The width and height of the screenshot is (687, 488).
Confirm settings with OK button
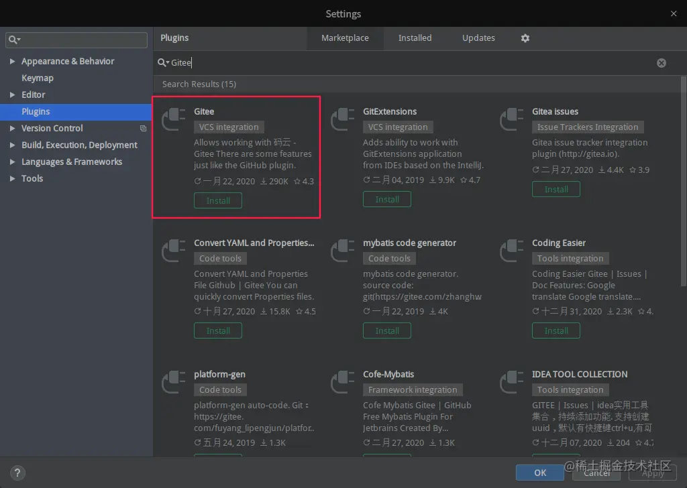[540, 473]
